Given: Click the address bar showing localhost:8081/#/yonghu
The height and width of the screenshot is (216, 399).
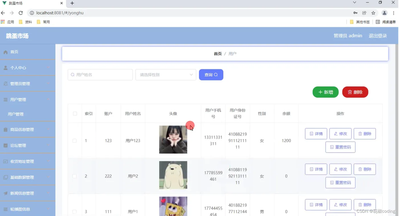Looking at the screenshot, I should [x=188, y=13].
